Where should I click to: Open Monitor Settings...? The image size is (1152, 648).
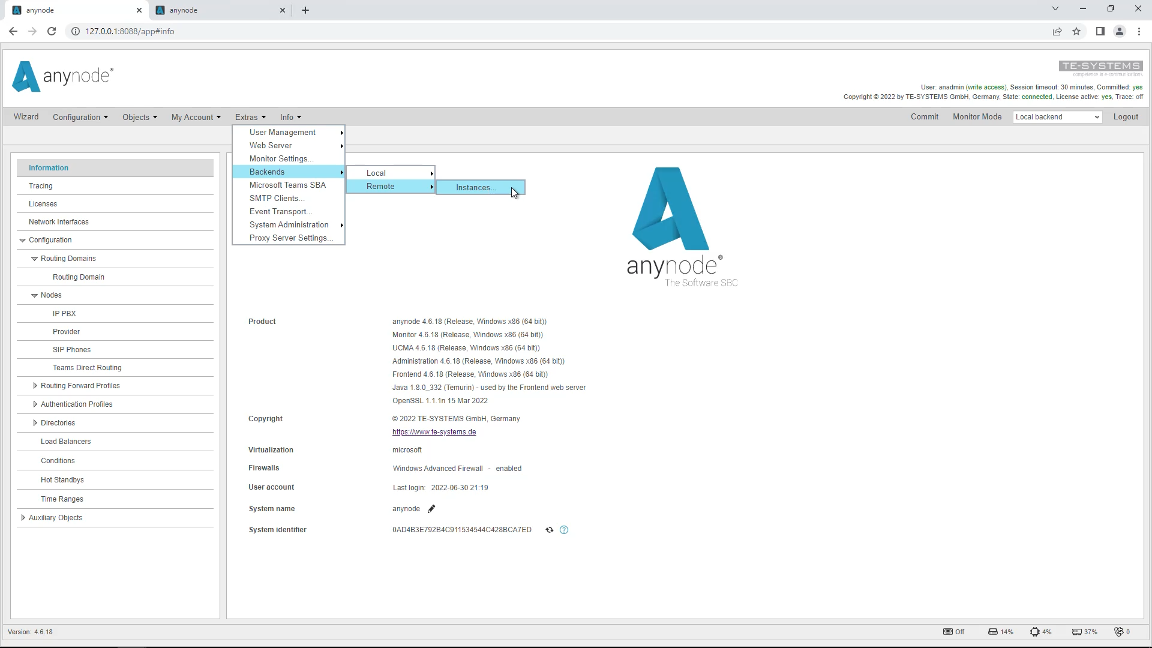(289, 159)
